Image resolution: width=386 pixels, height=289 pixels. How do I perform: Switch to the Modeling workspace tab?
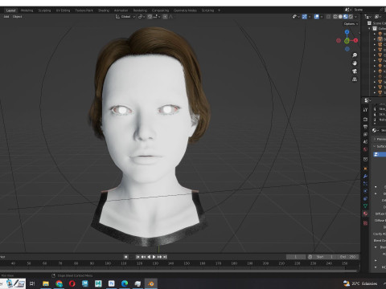pos(27,10)
